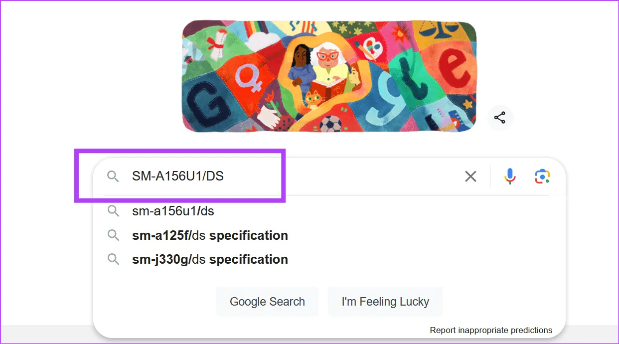Open Report inappropriate predictions
Image resolution: width=619 pixels, height=344 pixels.
click(491, 330)
